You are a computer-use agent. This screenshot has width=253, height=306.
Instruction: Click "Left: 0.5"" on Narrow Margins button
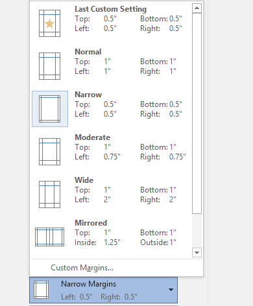(x=77, y=297)
